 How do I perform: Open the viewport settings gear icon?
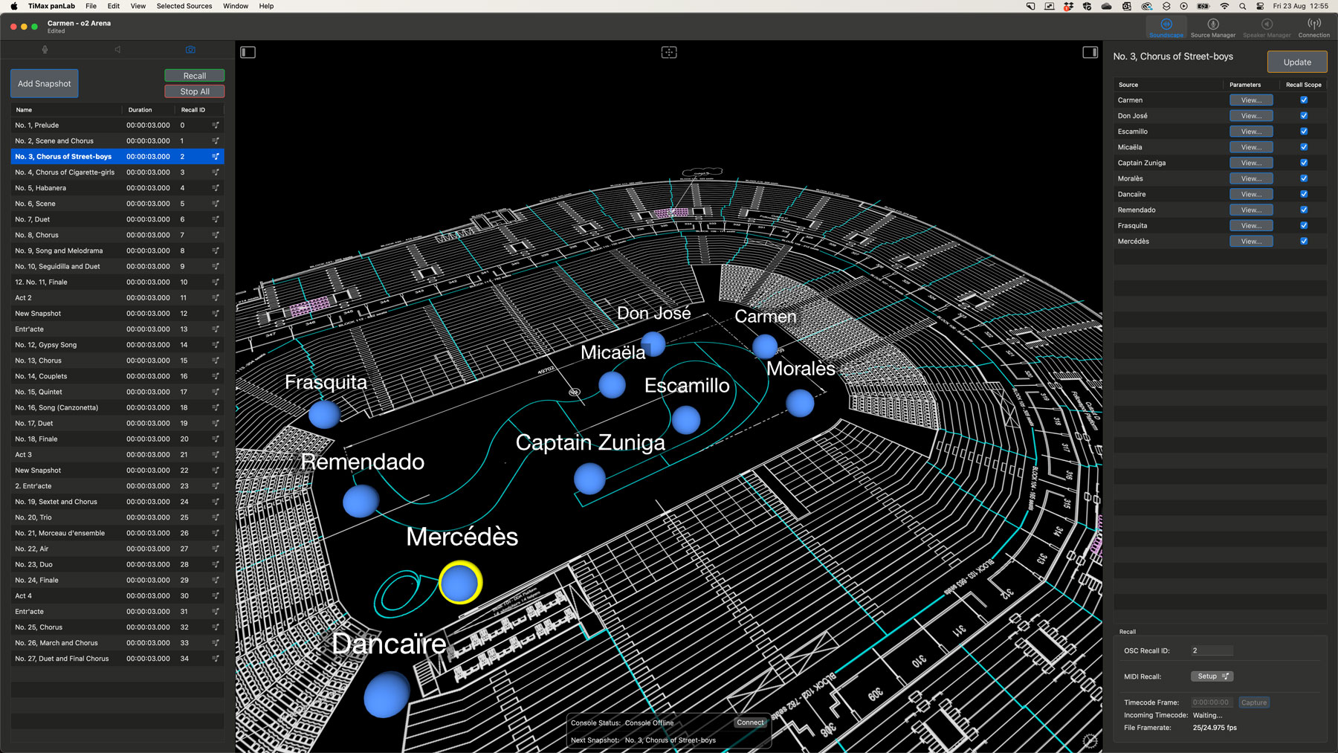coord(1090,740)
